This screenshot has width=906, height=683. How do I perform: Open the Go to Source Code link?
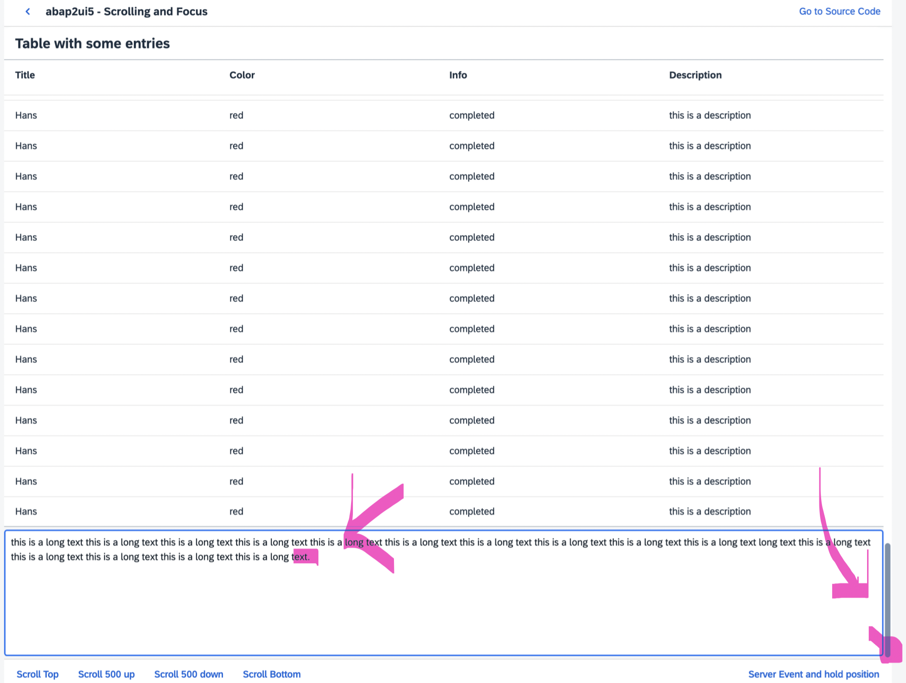[x=840, y=11]
